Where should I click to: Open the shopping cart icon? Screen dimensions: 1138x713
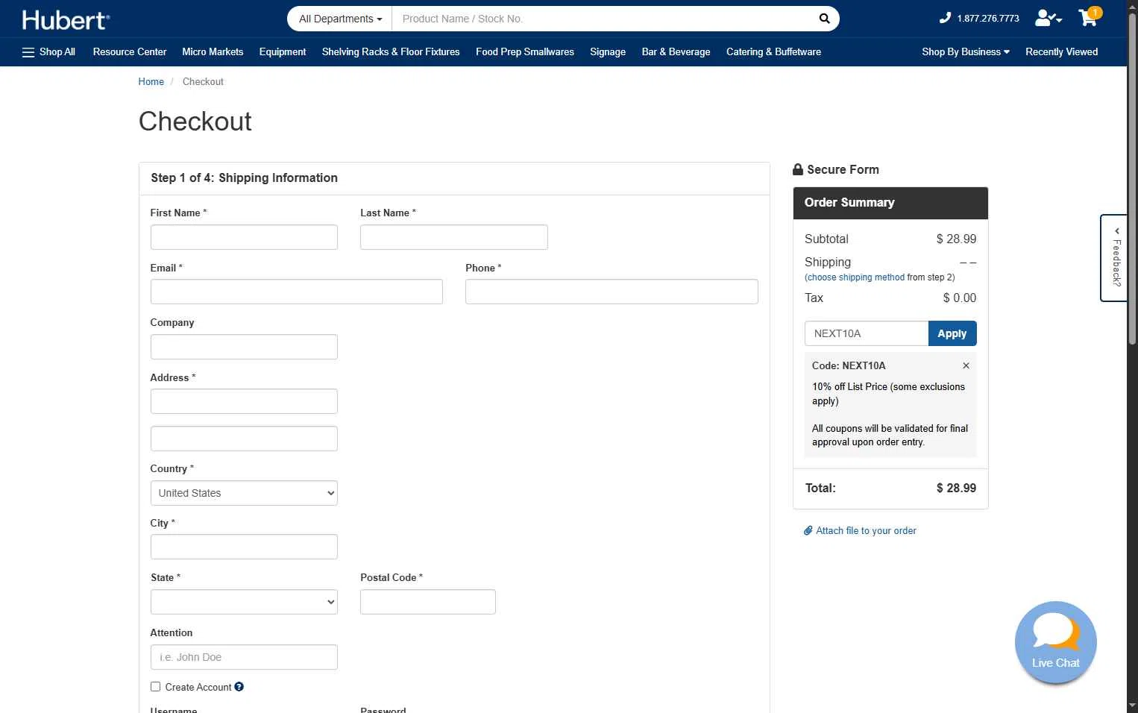[1089, 17]
